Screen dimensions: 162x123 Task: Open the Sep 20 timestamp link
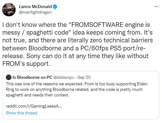[x=84, y=77]
